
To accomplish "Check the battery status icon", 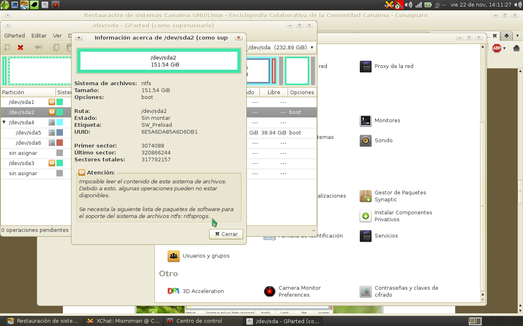I will [428, 5].
